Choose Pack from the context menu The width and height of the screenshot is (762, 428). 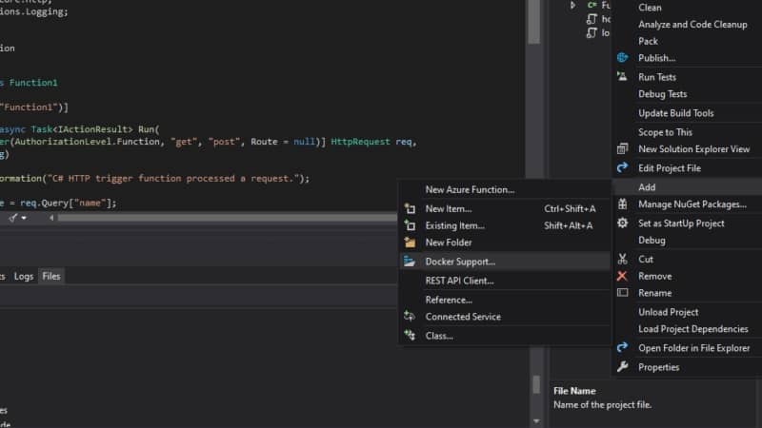(x=648, y=41)
